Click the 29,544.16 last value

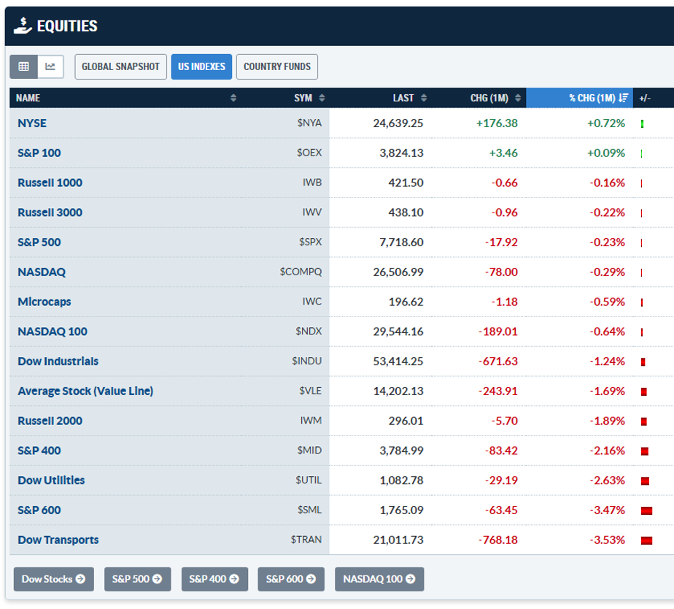pyautogui.click(x=398, y=332)
